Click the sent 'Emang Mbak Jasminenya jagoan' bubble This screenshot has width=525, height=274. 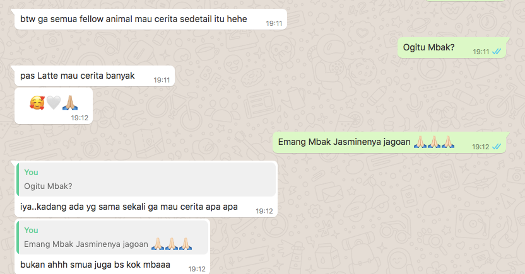tap(390, 142)
